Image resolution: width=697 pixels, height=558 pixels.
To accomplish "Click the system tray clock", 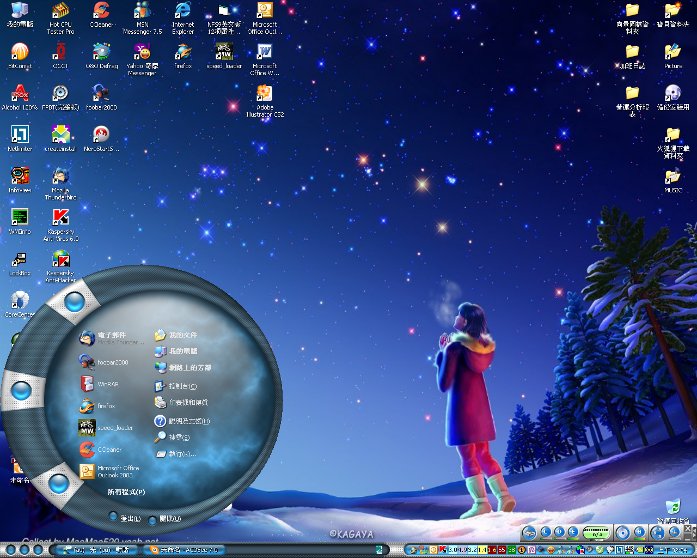I will 672,550.
